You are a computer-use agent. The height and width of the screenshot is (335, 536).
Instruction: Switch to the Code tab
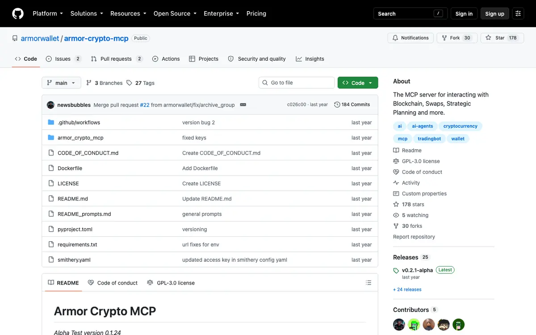coord(26,59)
